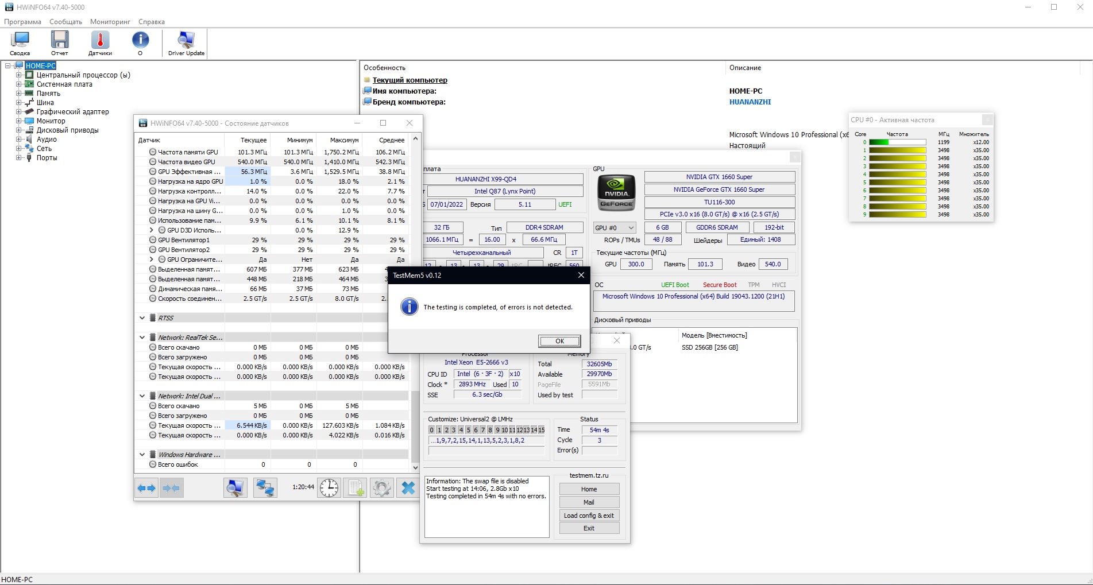Click the Load config & exit button

click(589, 516)
